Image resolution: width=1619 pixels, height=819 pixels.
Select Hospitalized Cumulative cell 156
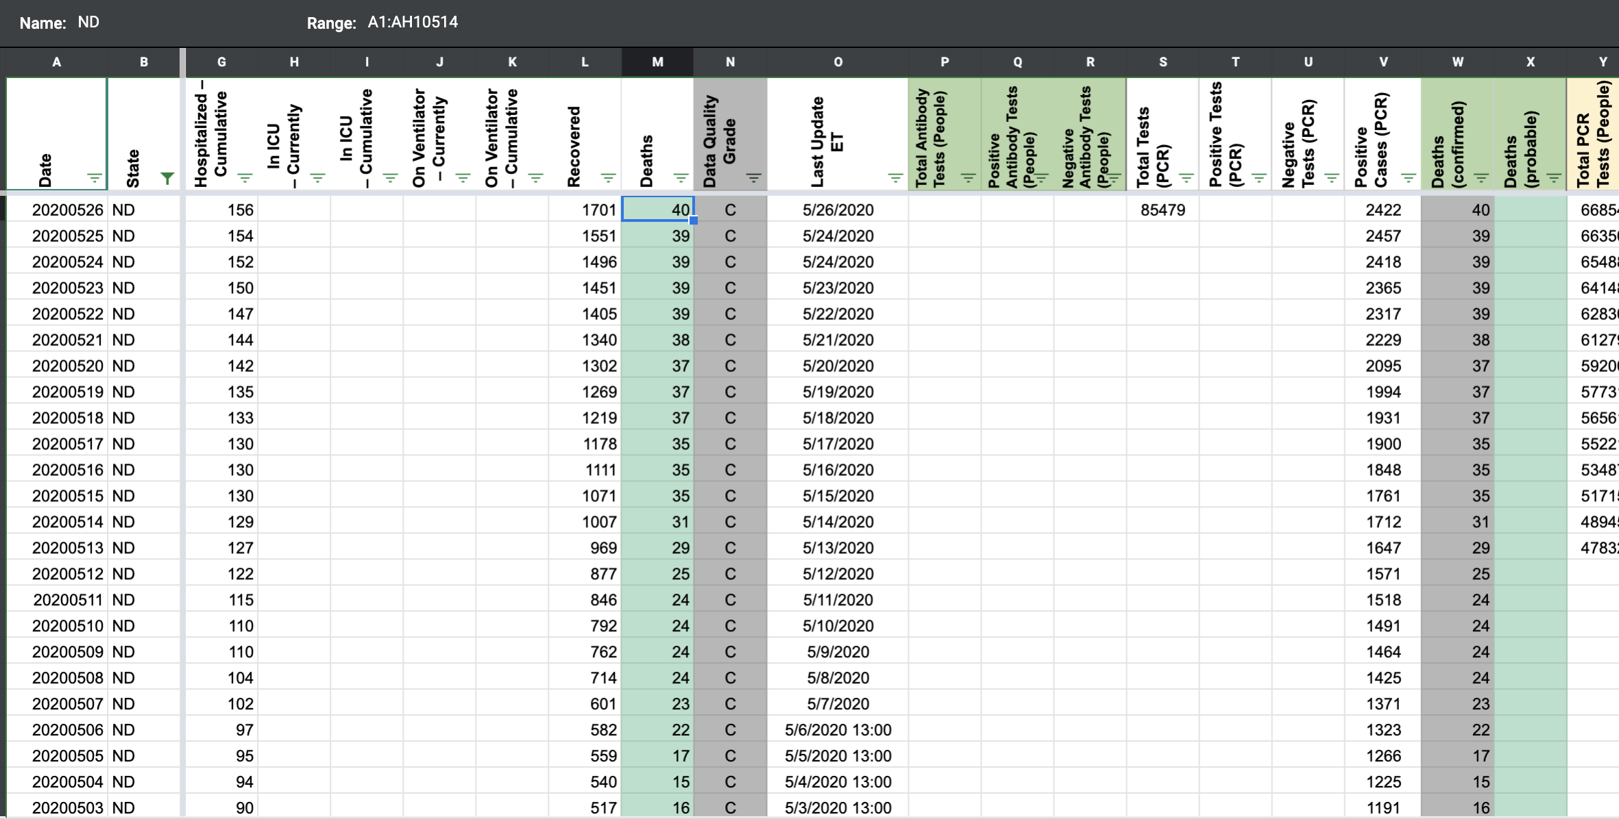[x=221, y=210]
